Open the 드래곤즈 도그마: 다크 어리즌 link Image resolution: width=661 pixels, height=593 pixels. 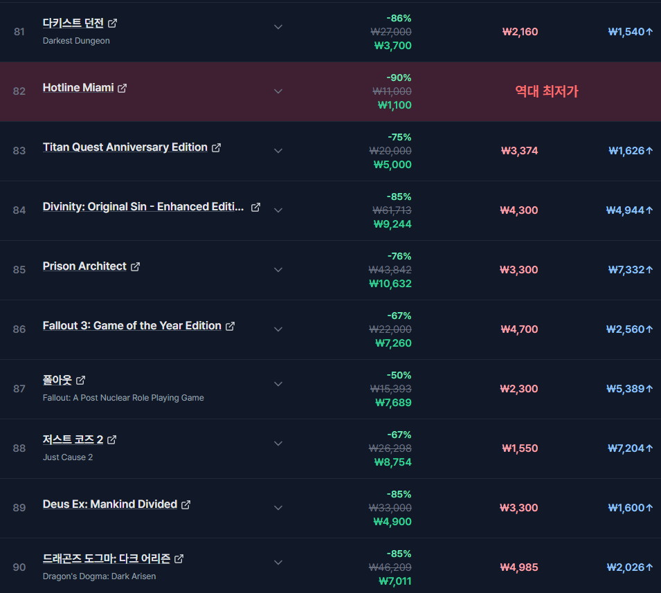107,558
